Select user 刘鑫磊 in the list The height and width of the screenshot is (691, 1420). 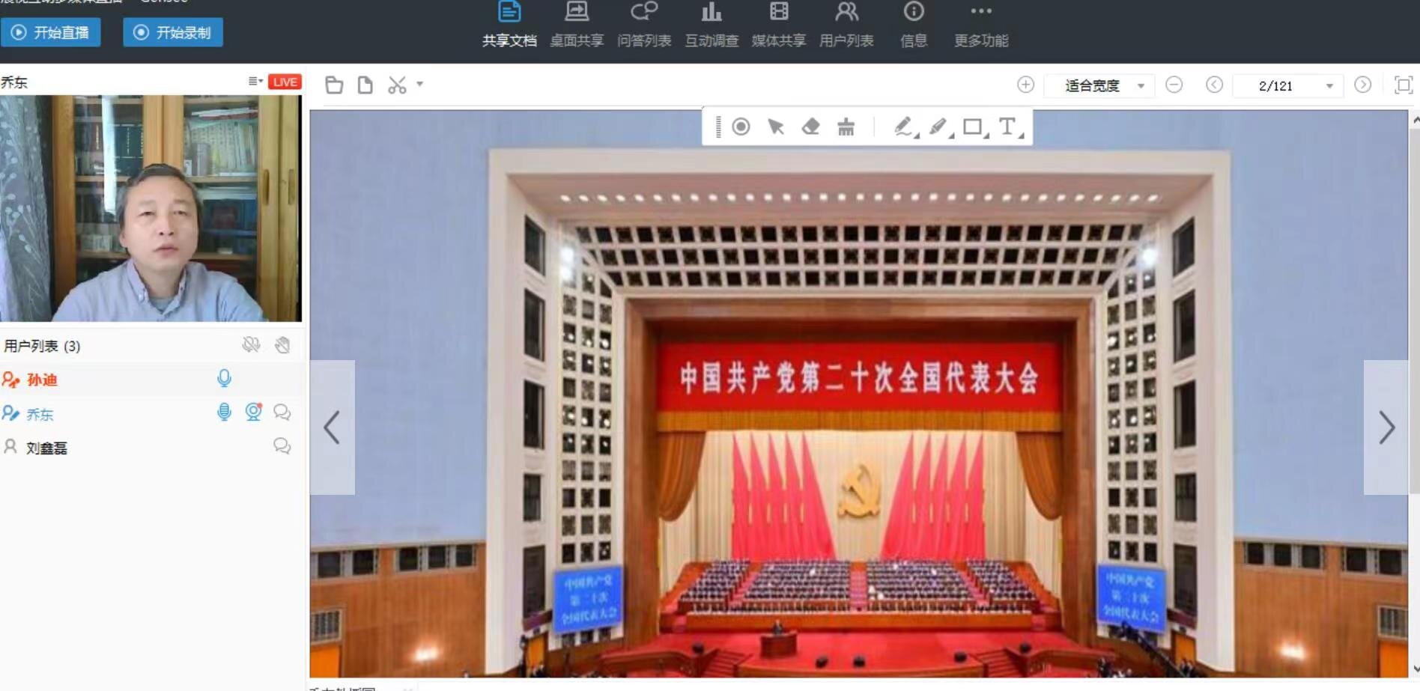coord(151,448)
